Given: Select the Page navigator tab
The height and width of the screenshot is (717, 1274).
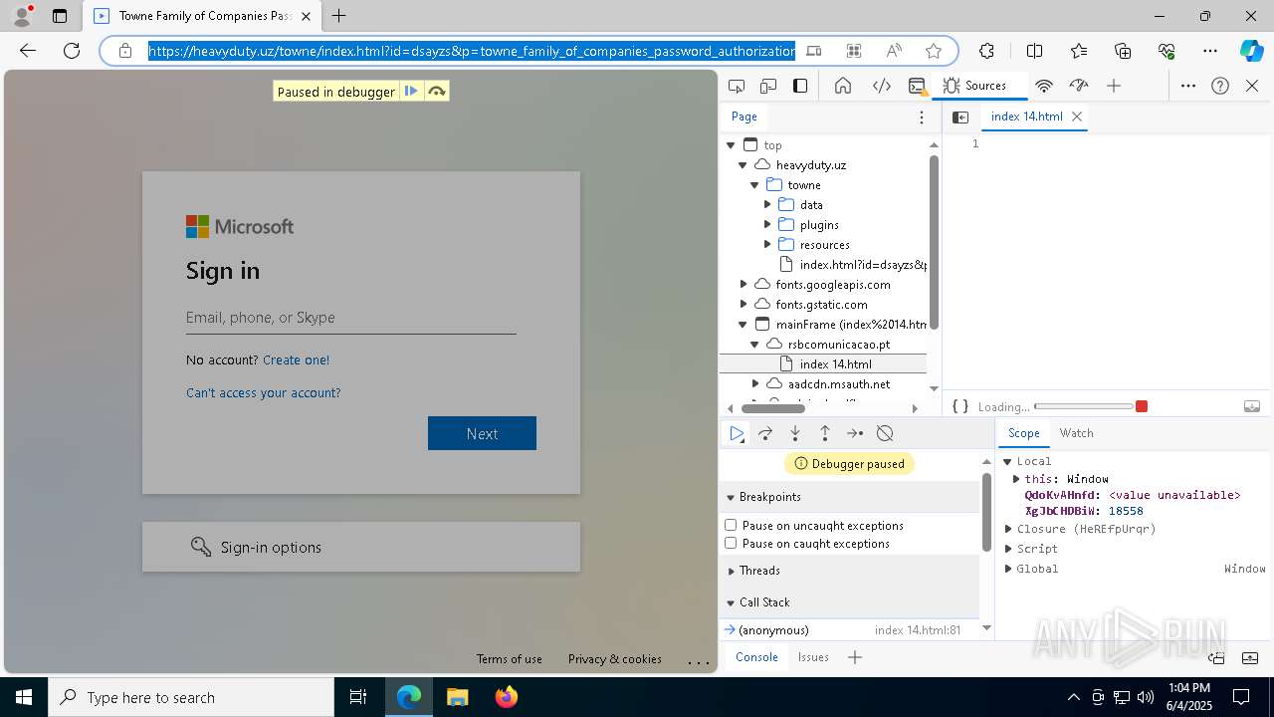Looking at the screenshot, I should (x=744, y=117).
